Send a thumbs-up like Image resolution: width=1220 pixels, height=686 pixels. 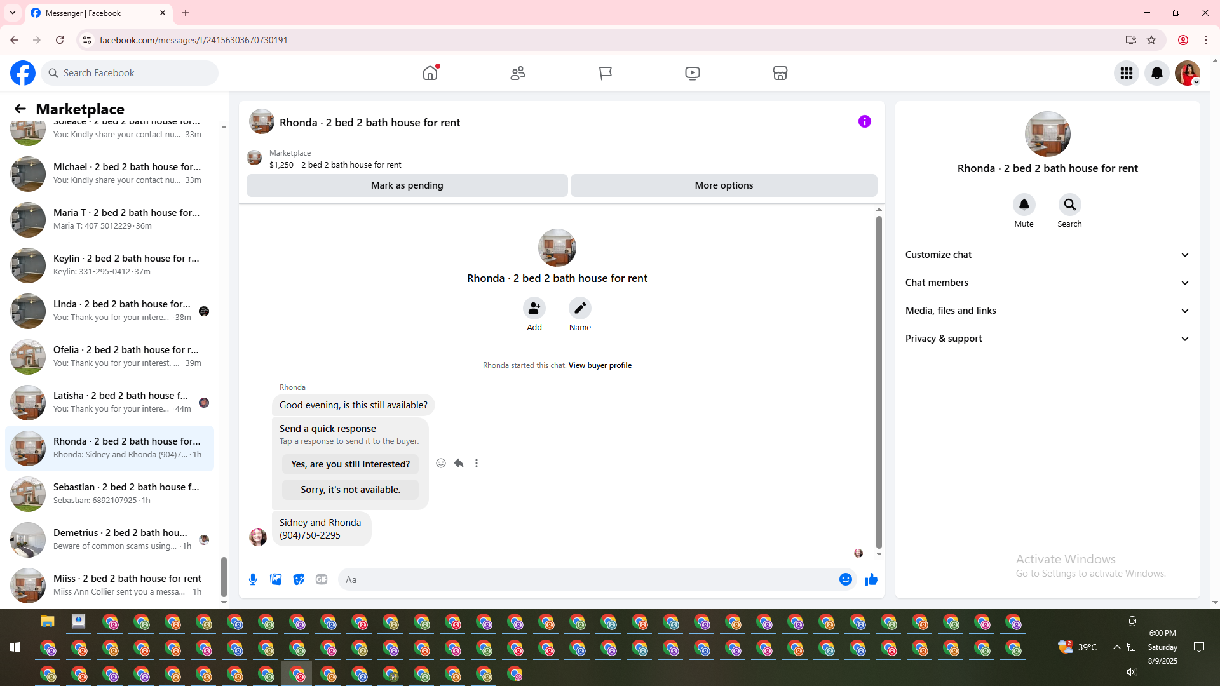[871, 579]
